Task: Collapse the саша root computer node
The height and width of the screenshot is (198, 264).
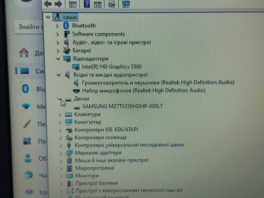Action: coord(48,17)
